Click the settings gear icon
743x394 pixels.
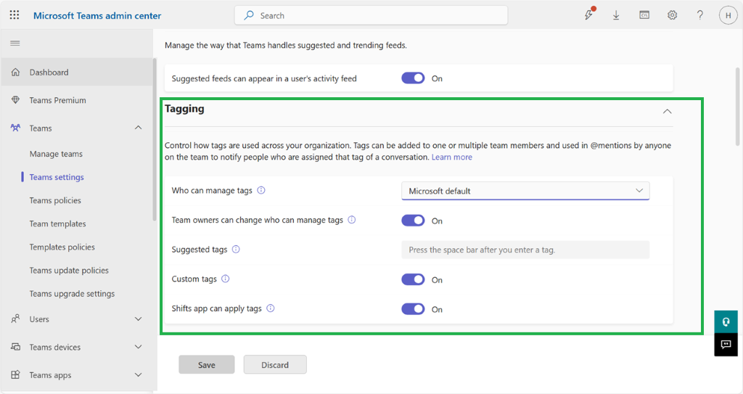[672, 15]
